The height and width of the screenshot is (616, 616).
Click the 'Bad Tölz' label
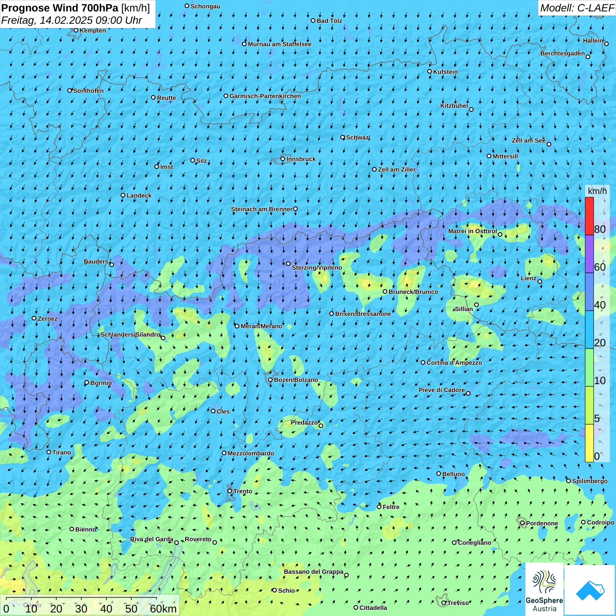[329, 21]
